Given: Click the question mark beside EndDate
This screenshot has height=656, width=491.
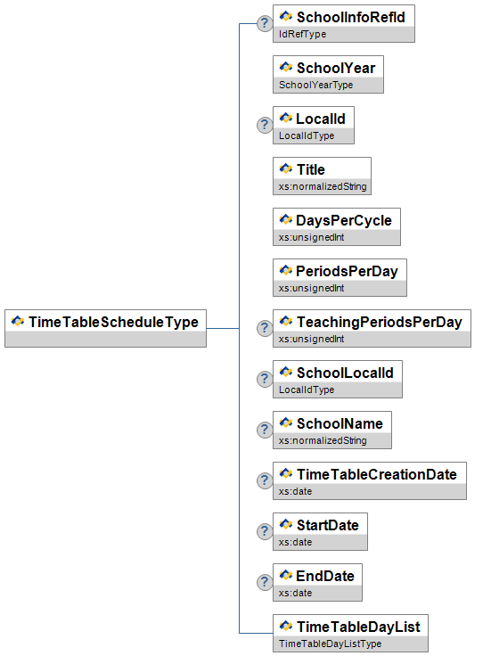Looking at the screenshot, I should pos(265,582).
